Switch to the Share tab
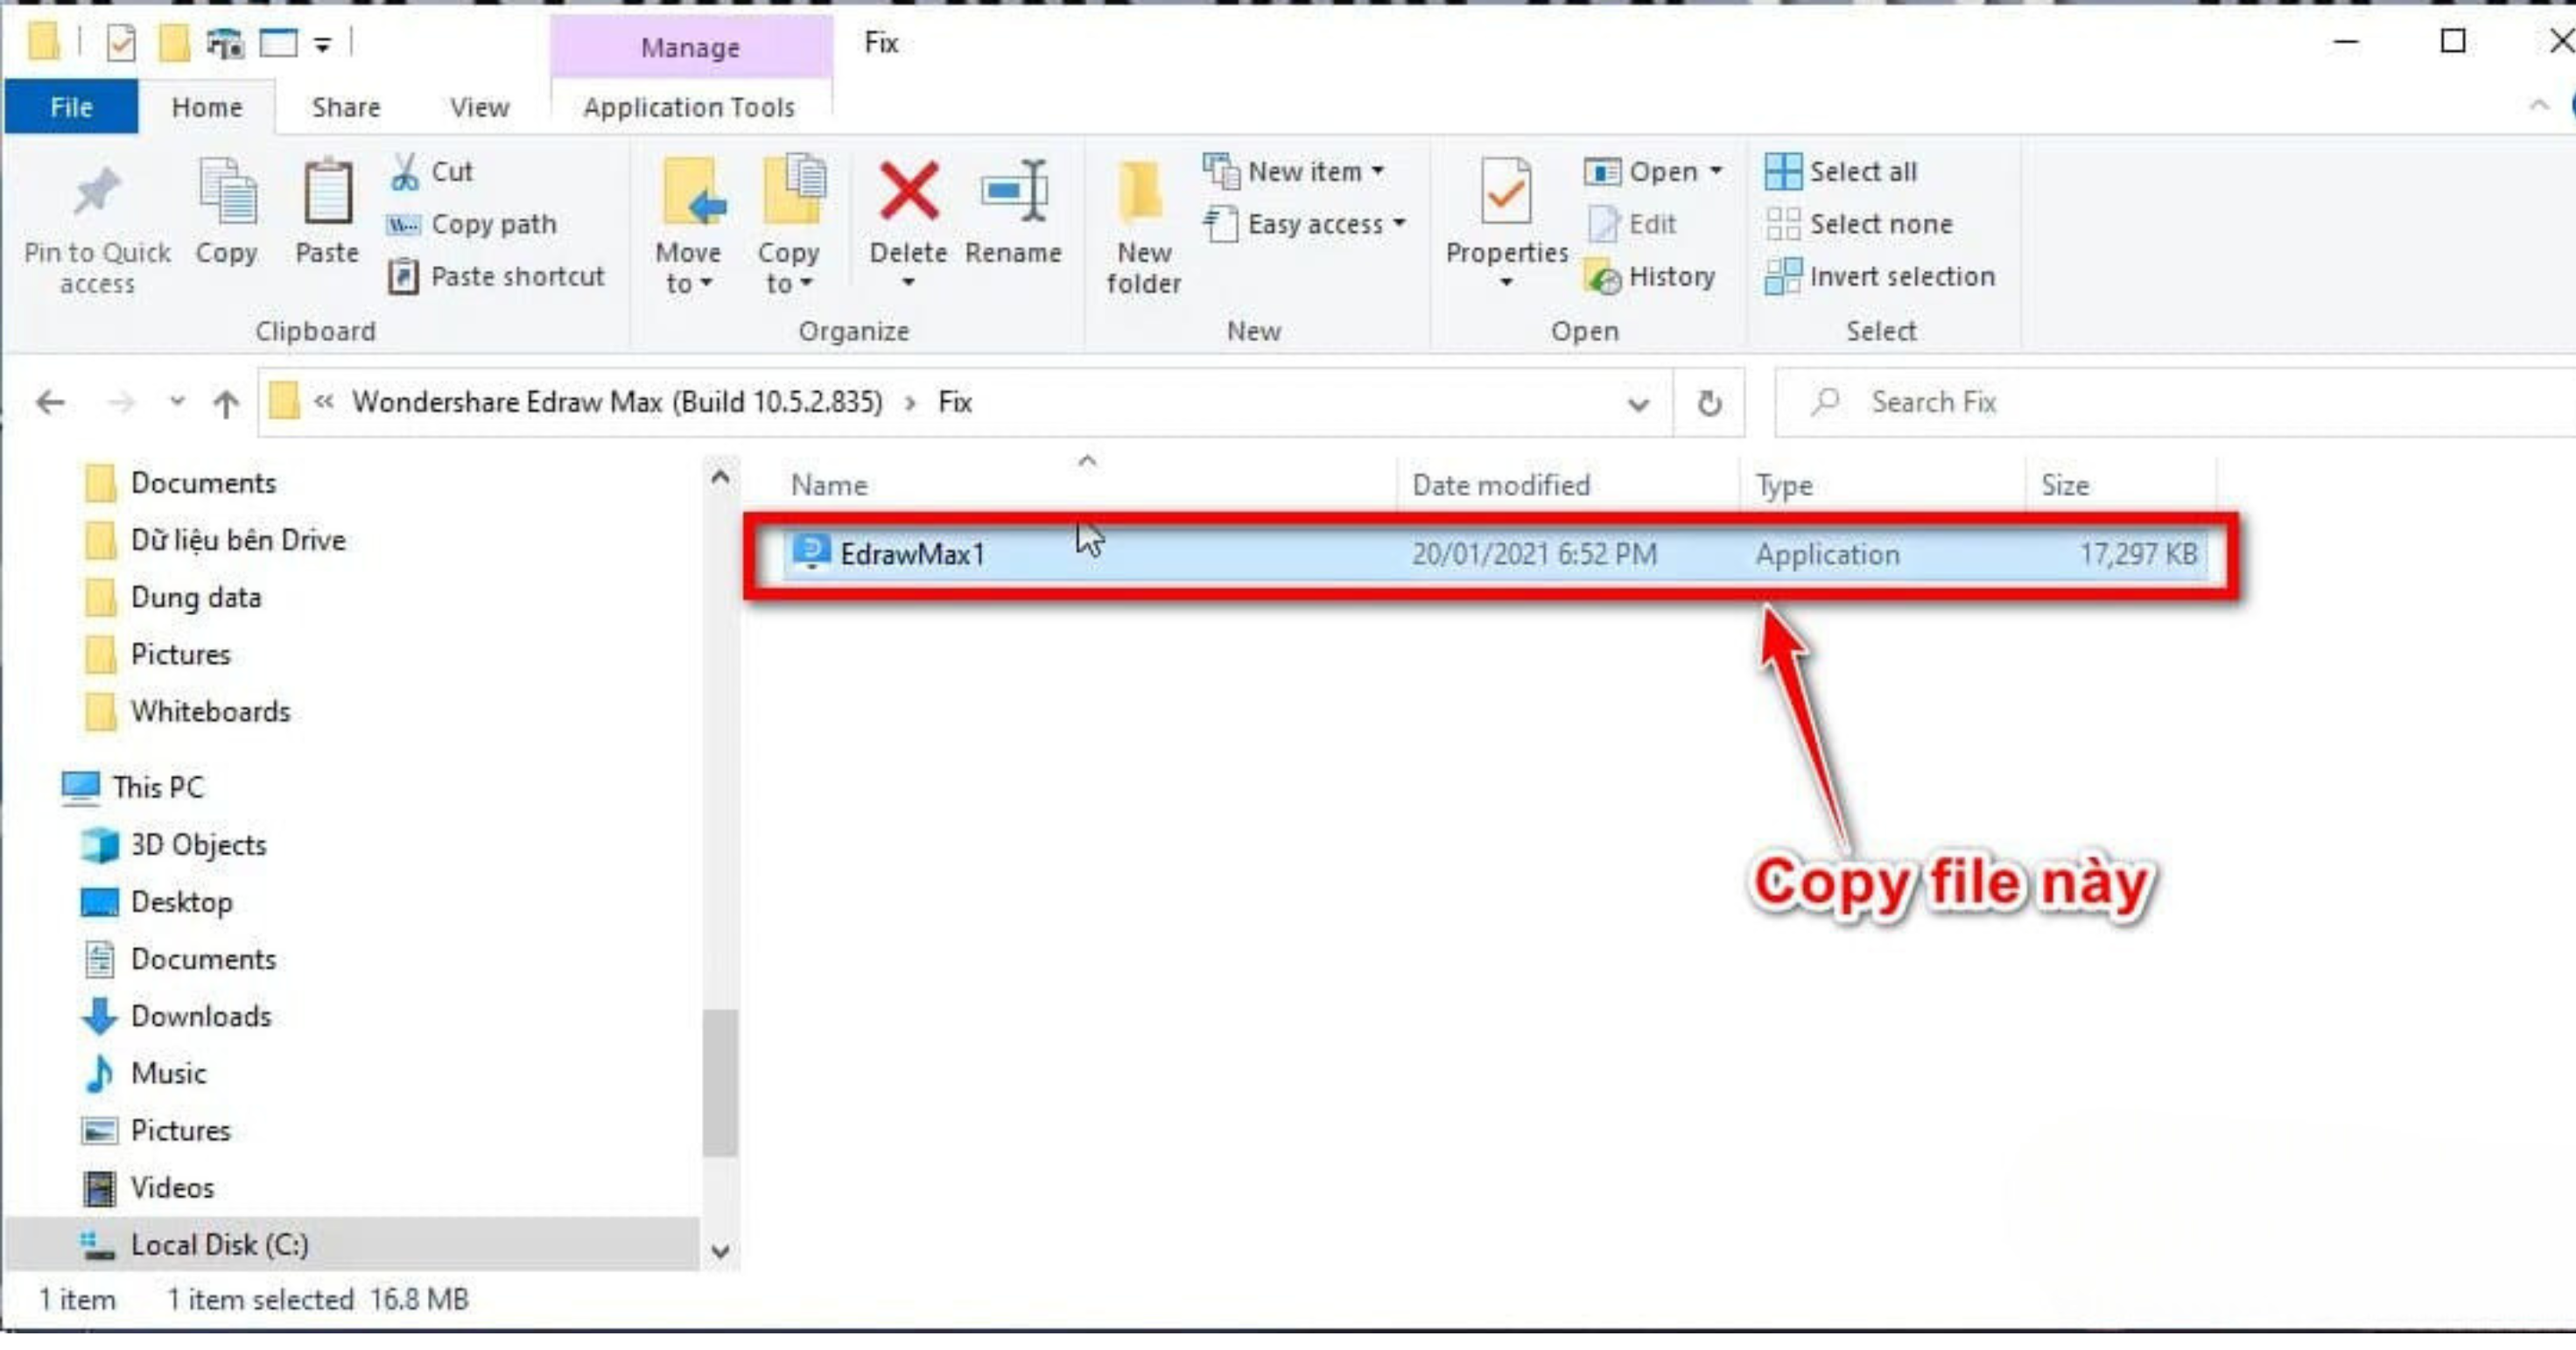The height and width of the screenshot is (1350, 2576). tap(346, 107)
